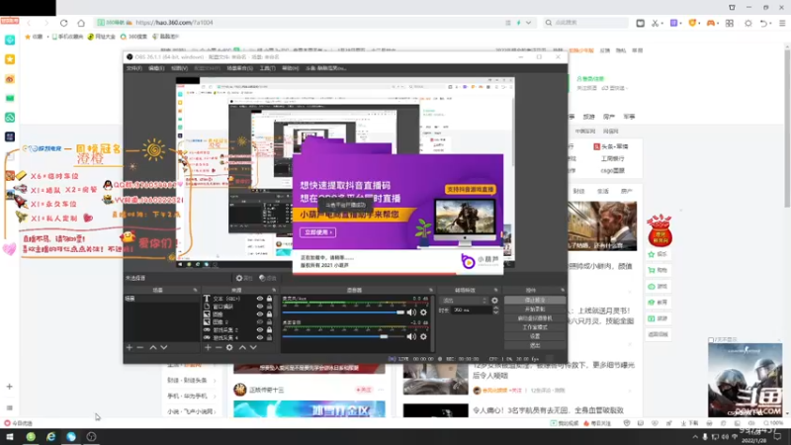Toggle the lock on the 文本 (GDI+) source
Image resolution: width=791 pixels, height=445 pixels.
click(269, 299)
